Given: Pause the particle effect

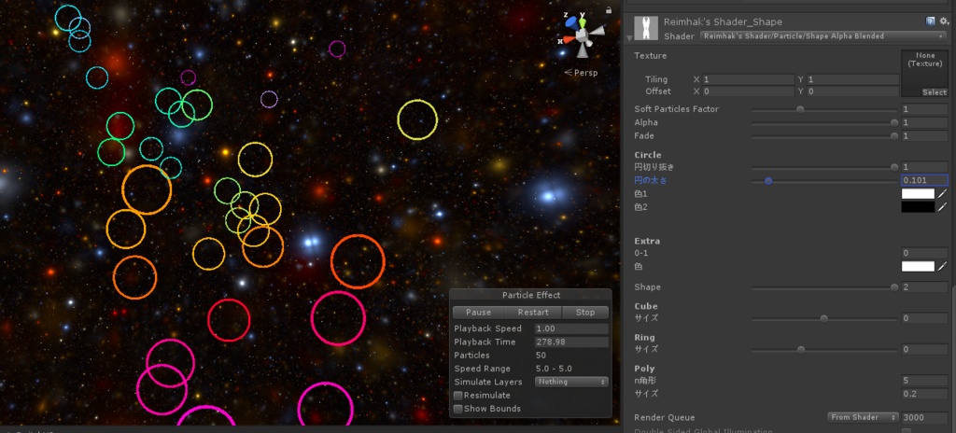Looking at the screenshot, I should coord(479,313).
